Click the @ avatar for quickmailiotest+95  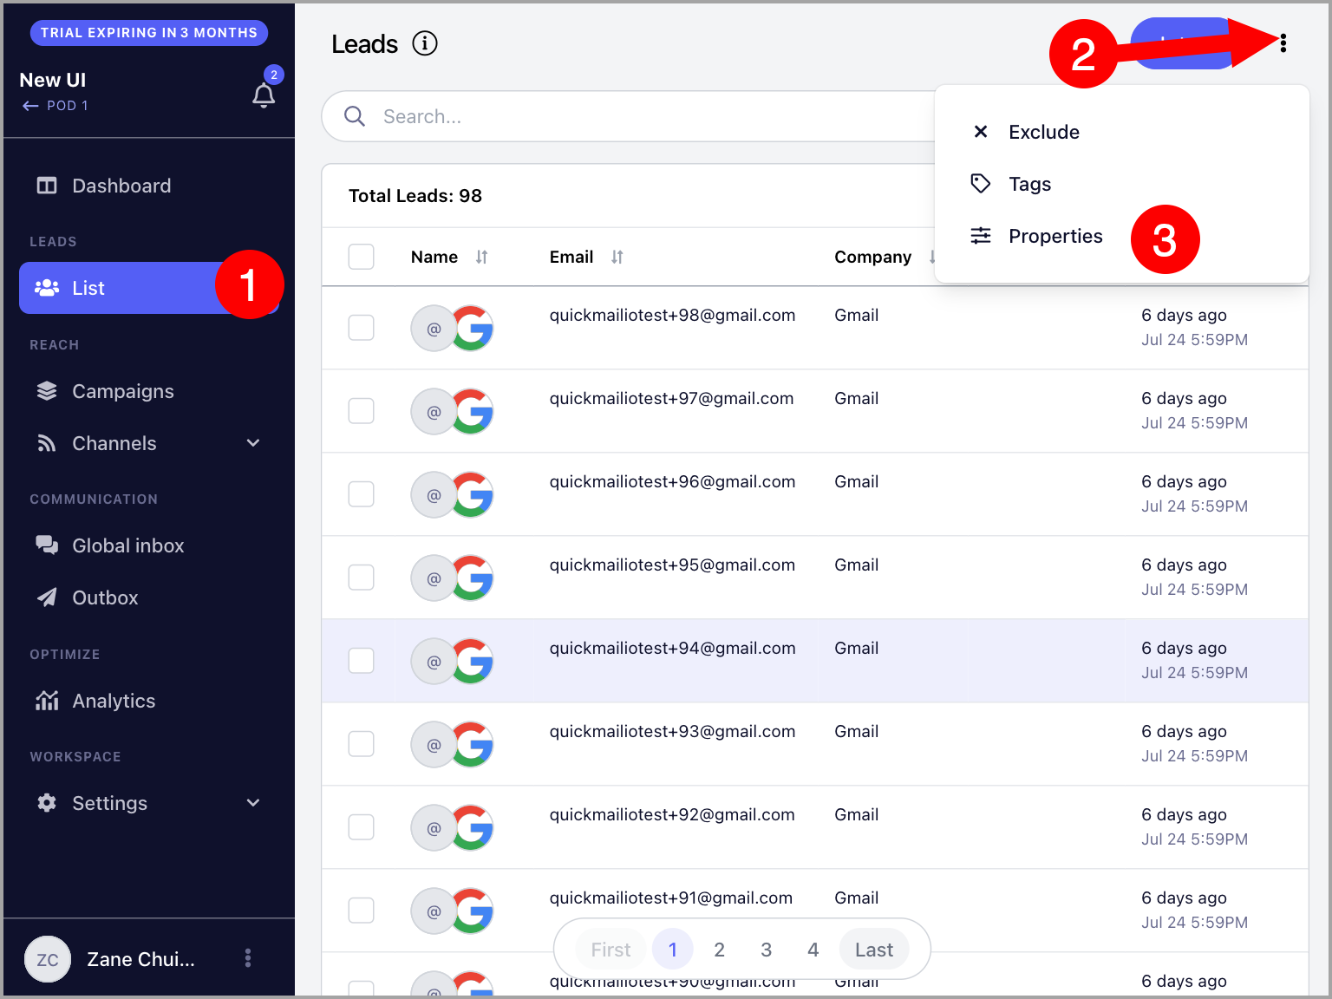click(x=434, y=578)
